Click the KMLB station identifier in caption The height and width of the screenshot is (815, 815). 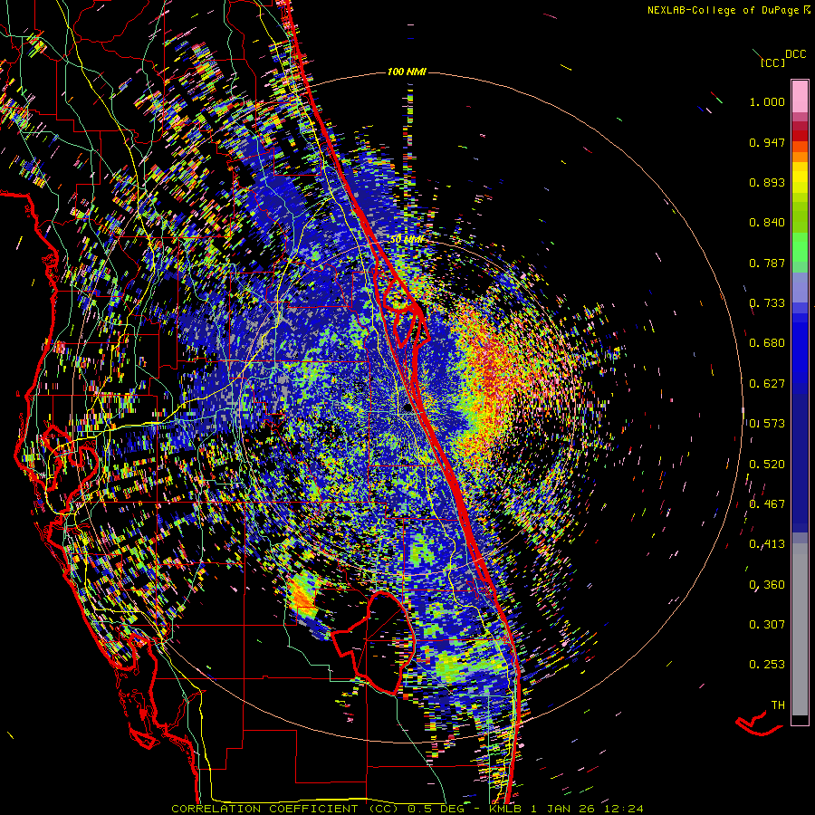click(x=505, y=809)
